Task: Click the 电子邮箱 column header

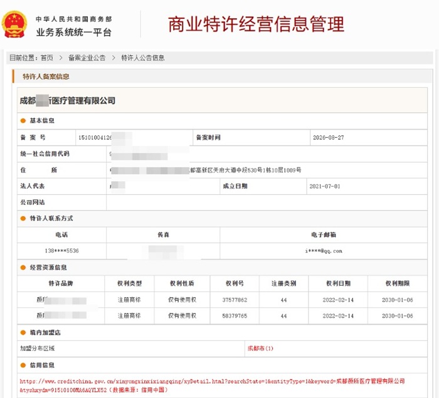Action: click(324, 235)
